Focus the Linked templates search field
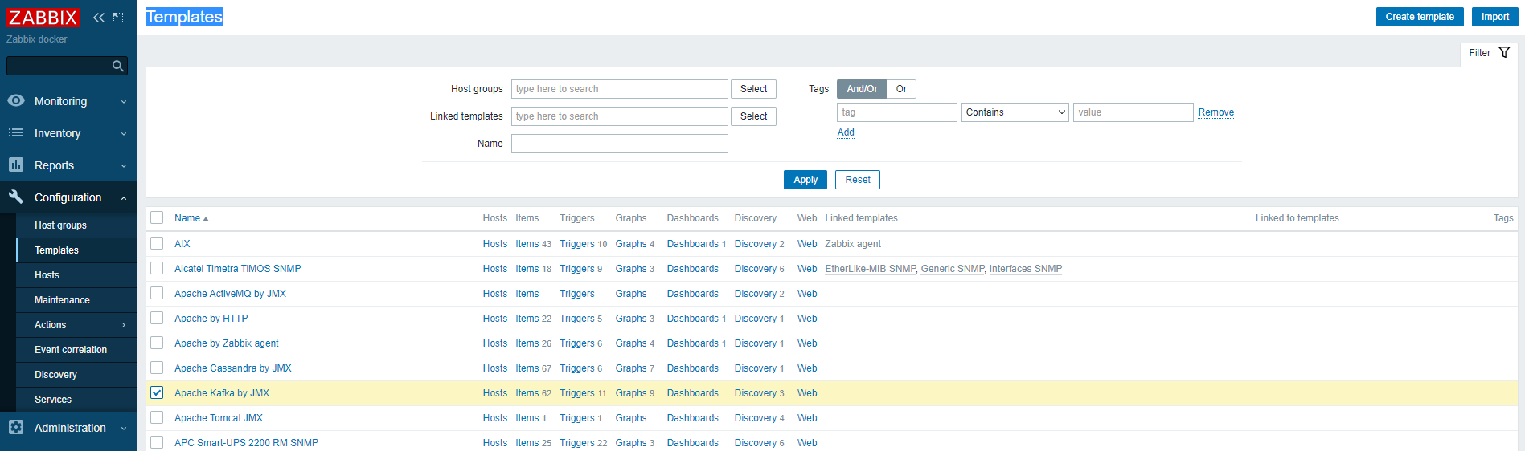The width and height of the screenshot is (1525, 451). (620, 116)
